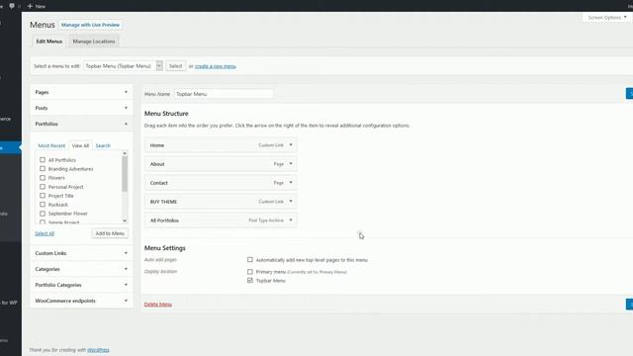Expand the Pages panel
The image size is (633, 356).
(x=81, y=92)
